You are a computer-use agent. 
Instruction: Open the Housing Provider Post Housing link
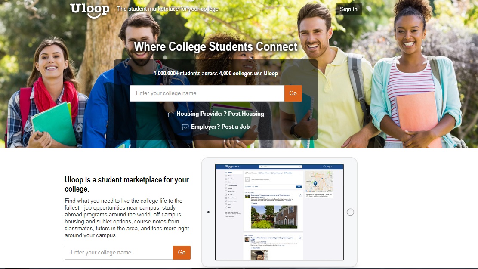(x=220, y=114)
